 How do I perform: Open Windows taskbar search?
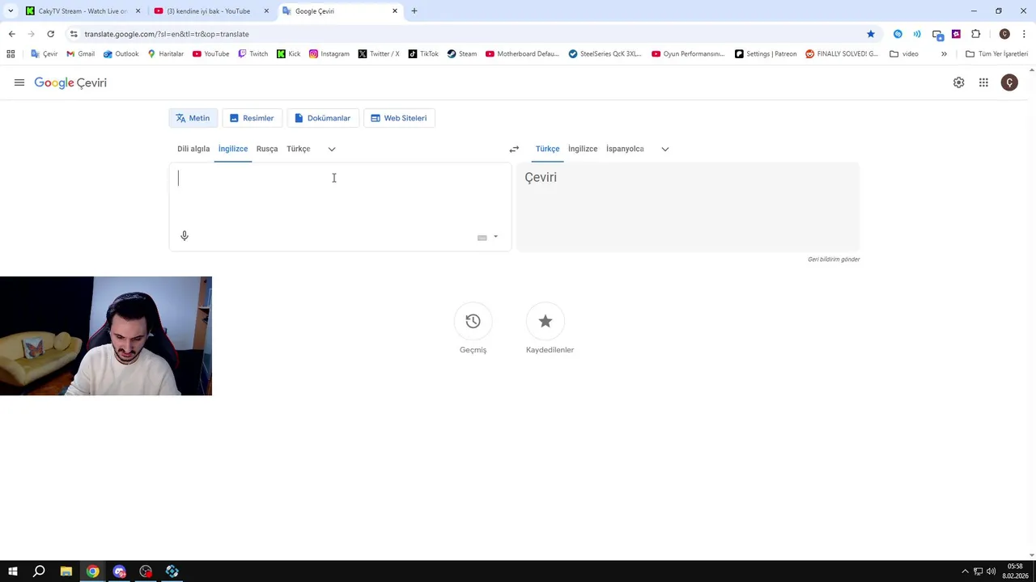pyautogui.click(x=39, y=571)
